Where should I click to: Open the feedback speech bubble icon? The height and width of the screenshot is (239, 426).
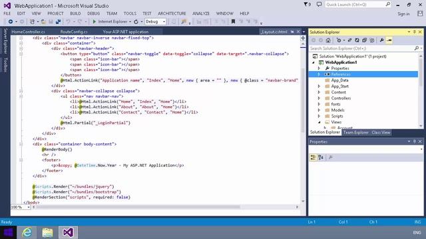(319, 5)
